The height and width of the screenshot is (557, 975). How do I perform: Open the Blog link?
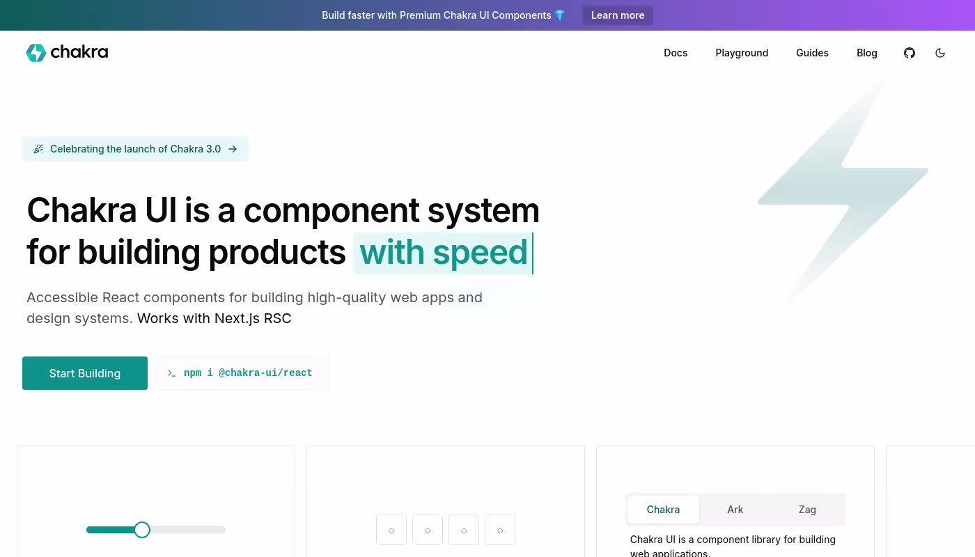867,53
